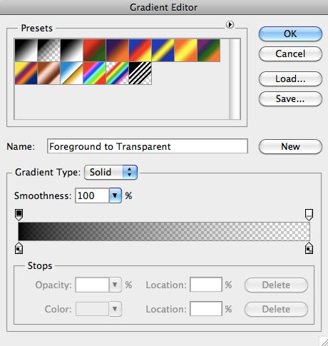Select the right color stop below gradient
This screenshot has width=328, height=346.
[309, 248]
